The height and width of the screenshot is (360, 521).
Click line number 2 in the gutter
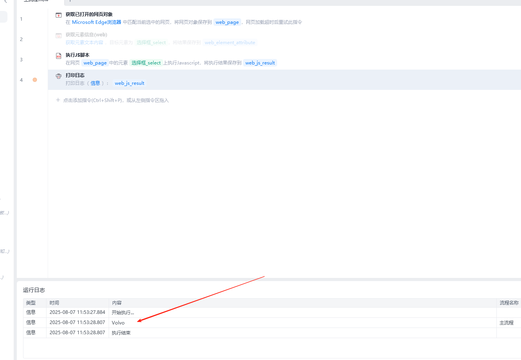(21, 39)
